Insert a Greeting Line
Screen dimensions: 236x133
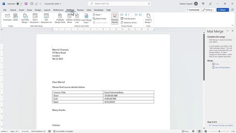coord(77,18)
